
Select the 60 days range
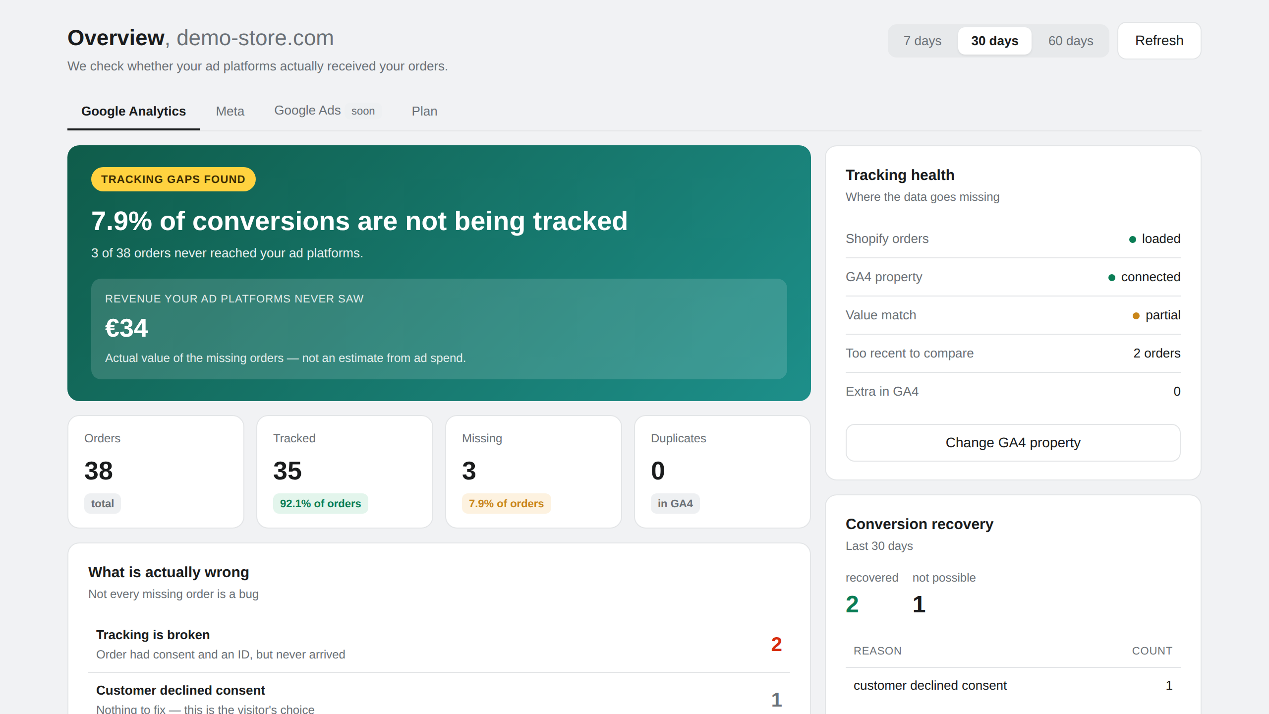pyautogui.click(x=1071, y=41)
